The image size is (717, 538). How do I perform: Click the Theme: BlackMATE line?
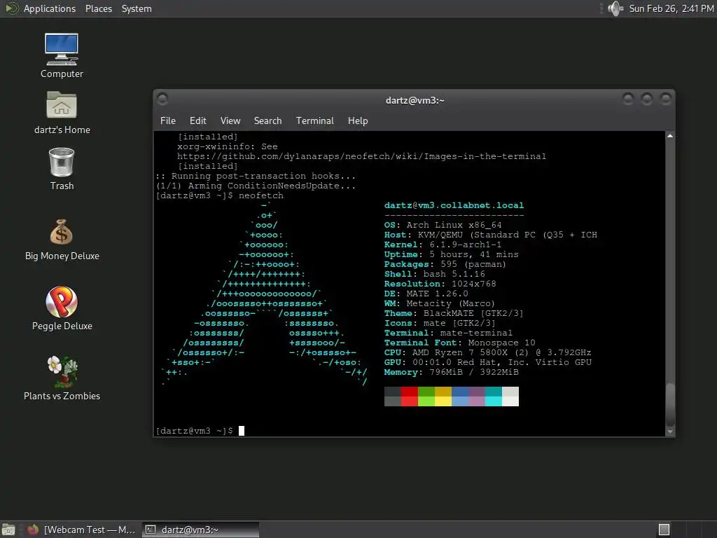click(x=454, y=313)
